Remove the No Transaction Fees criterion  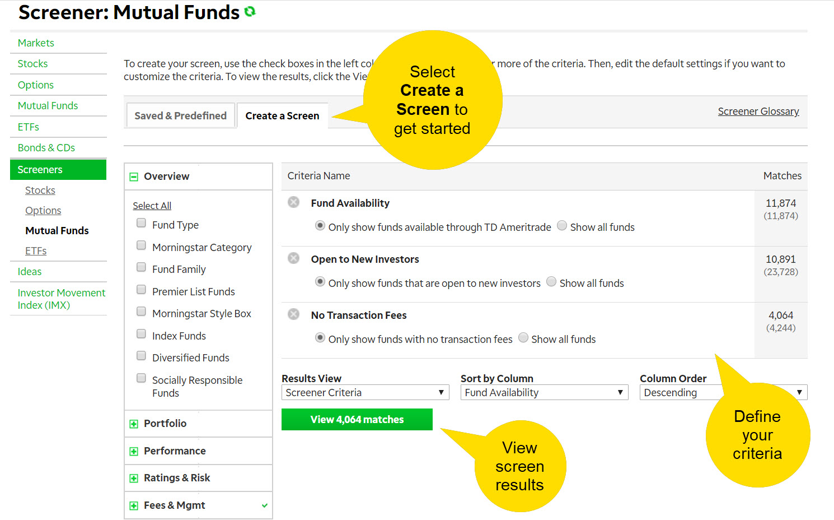click(293, 314)
